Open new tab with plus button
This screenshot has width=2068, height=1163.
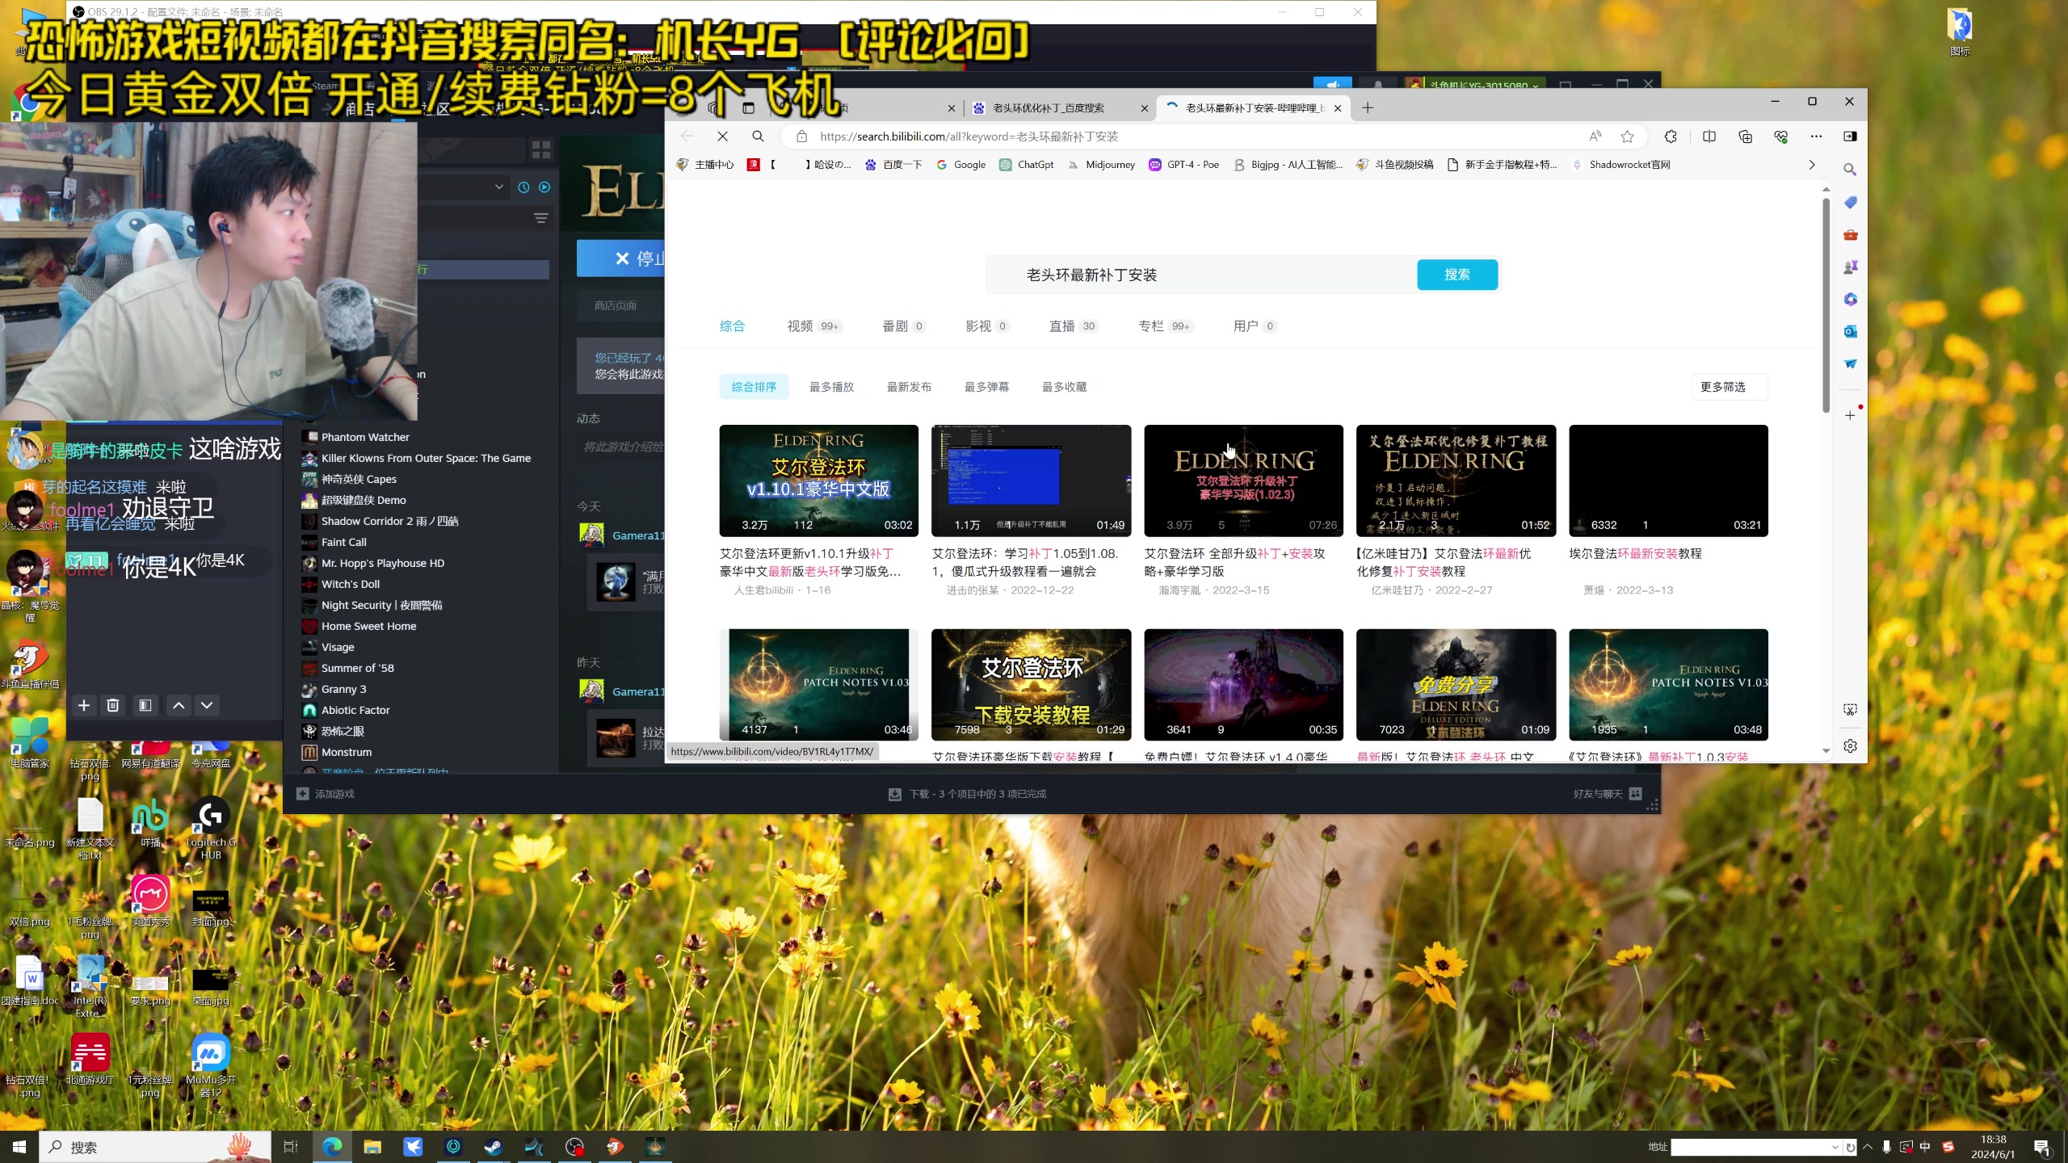point(1367,107)
